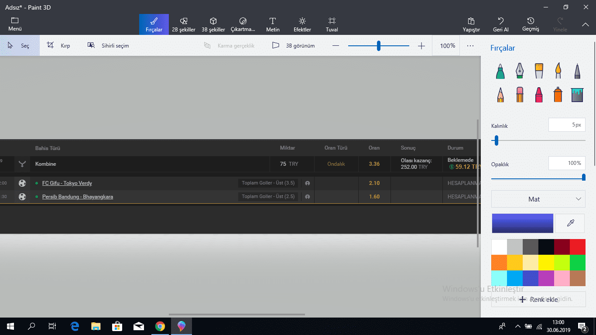Click the zoom in plus icon

pyautogui.click(x=421, y=46)
